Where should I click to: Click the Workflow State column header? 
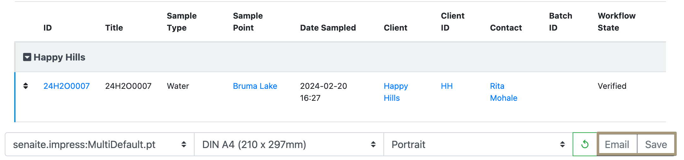[x=616, y=22]
